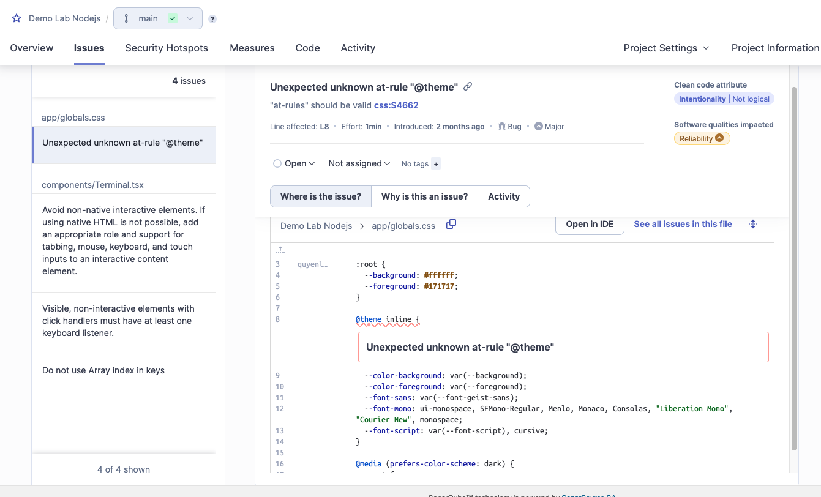Open the issue status Open dropdown
The image size is (821, 497).
(x=294, y=163)
